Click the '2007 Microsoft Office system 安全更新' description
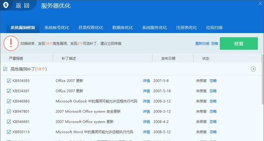Screen dimensions: 264x141 tap(88, 111)
